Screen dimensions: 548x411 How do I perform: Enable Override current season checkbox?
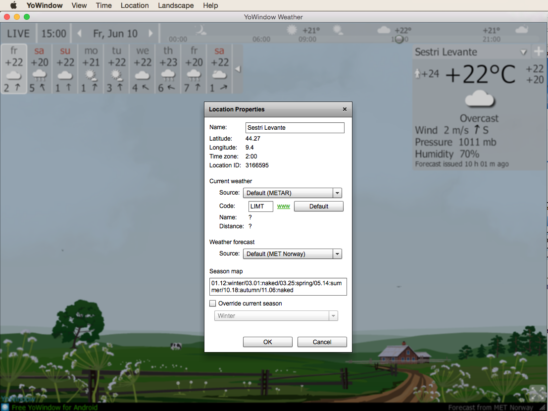pos(213,304)
